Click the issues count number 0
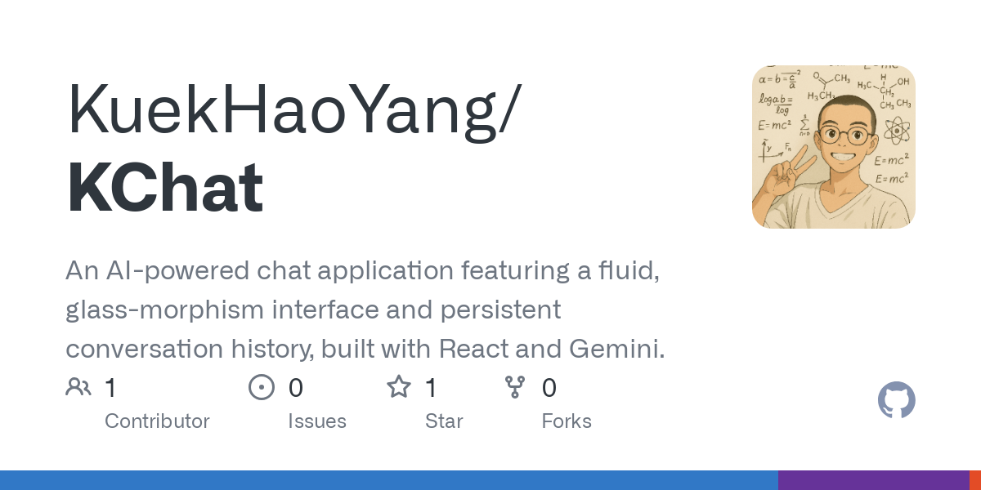This screenshot has width=981, height=490. (296, 388)
